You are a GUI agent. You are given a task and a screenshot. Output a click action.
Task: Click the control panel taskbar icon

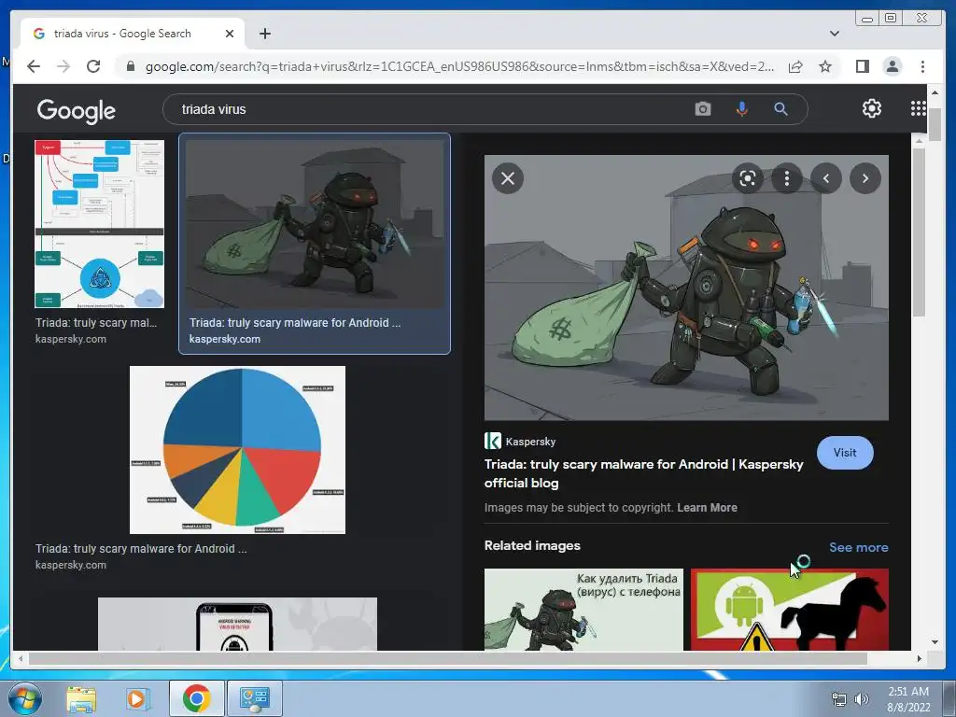254,698
